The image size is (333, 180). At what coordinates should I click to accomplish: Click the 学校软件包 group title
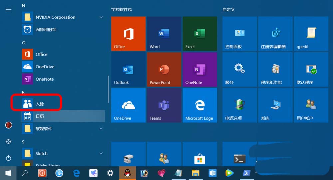click(122, 10)
